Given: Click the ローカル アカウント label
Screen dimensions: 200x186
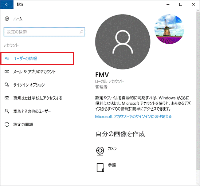Looking at the screenshot, I should tap(109, 81).
